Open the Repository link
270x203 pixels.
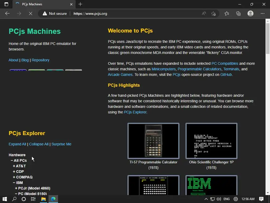40,60
